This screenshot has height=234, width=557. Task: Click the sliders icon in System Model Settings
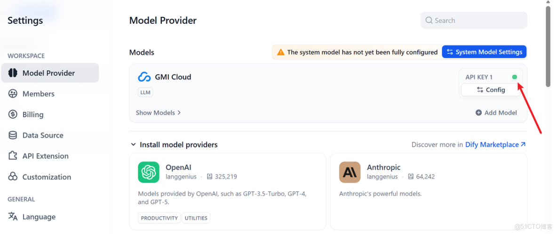click(x=450, y=52)
